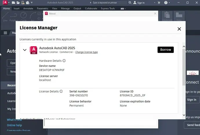This screenshot has width=200, height=135.
Task: Click the Online help link
Action: (14, 125)
